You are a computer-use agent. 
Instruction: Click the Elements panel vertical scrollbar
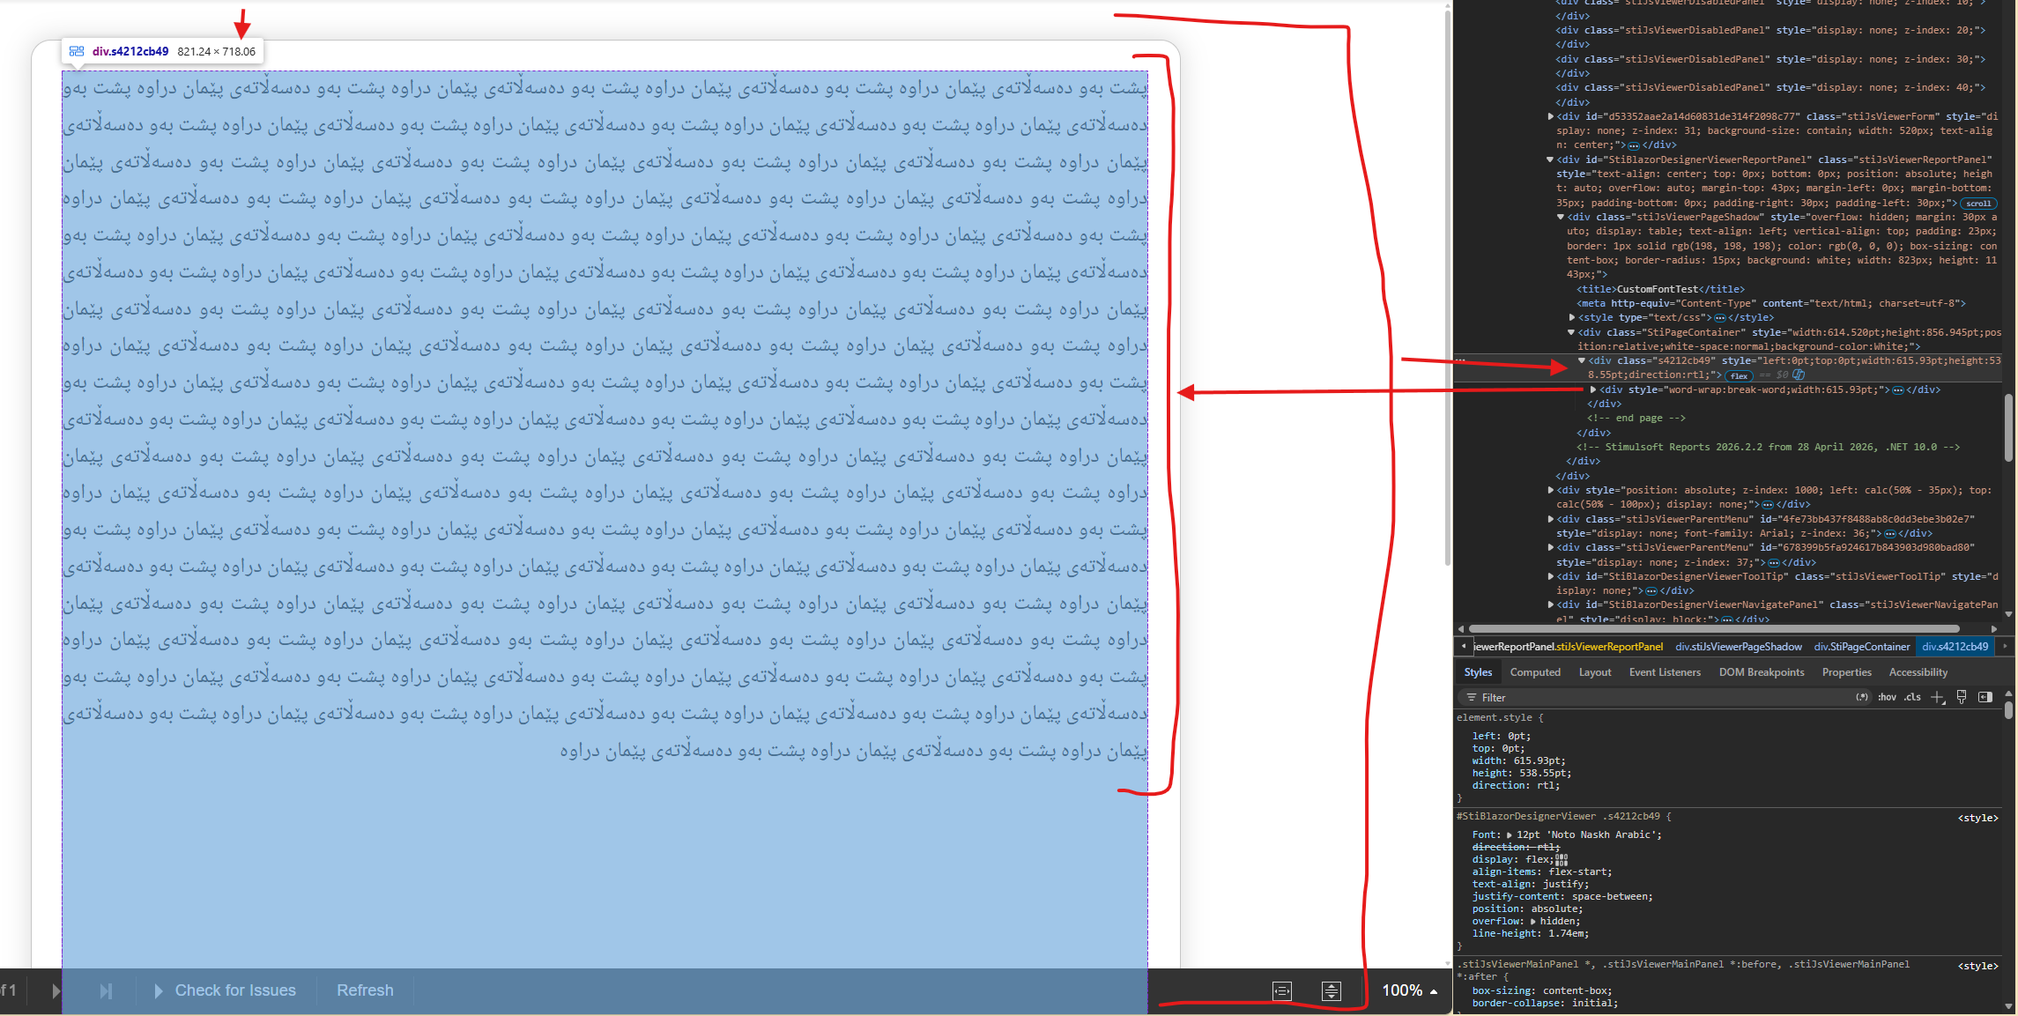[x=2008, y=427]
